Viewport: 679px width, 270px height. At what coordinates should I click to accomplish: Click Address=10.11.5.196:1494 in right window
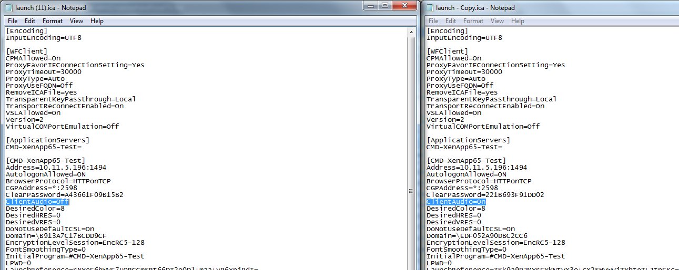tap(477, 168)
